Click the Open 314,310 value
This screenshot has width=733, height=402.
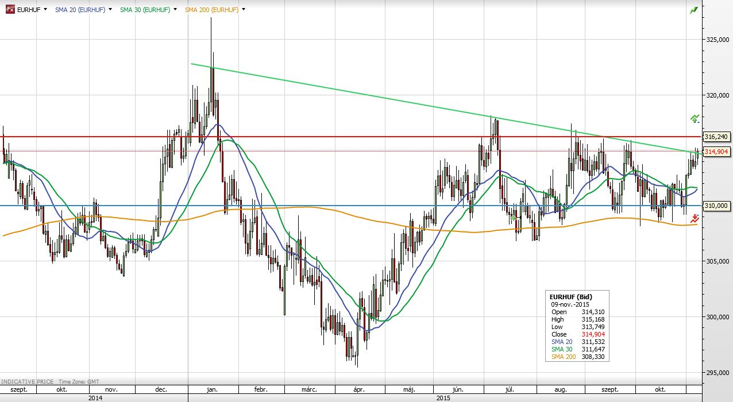pyautogui.click(x=594, y=312)
